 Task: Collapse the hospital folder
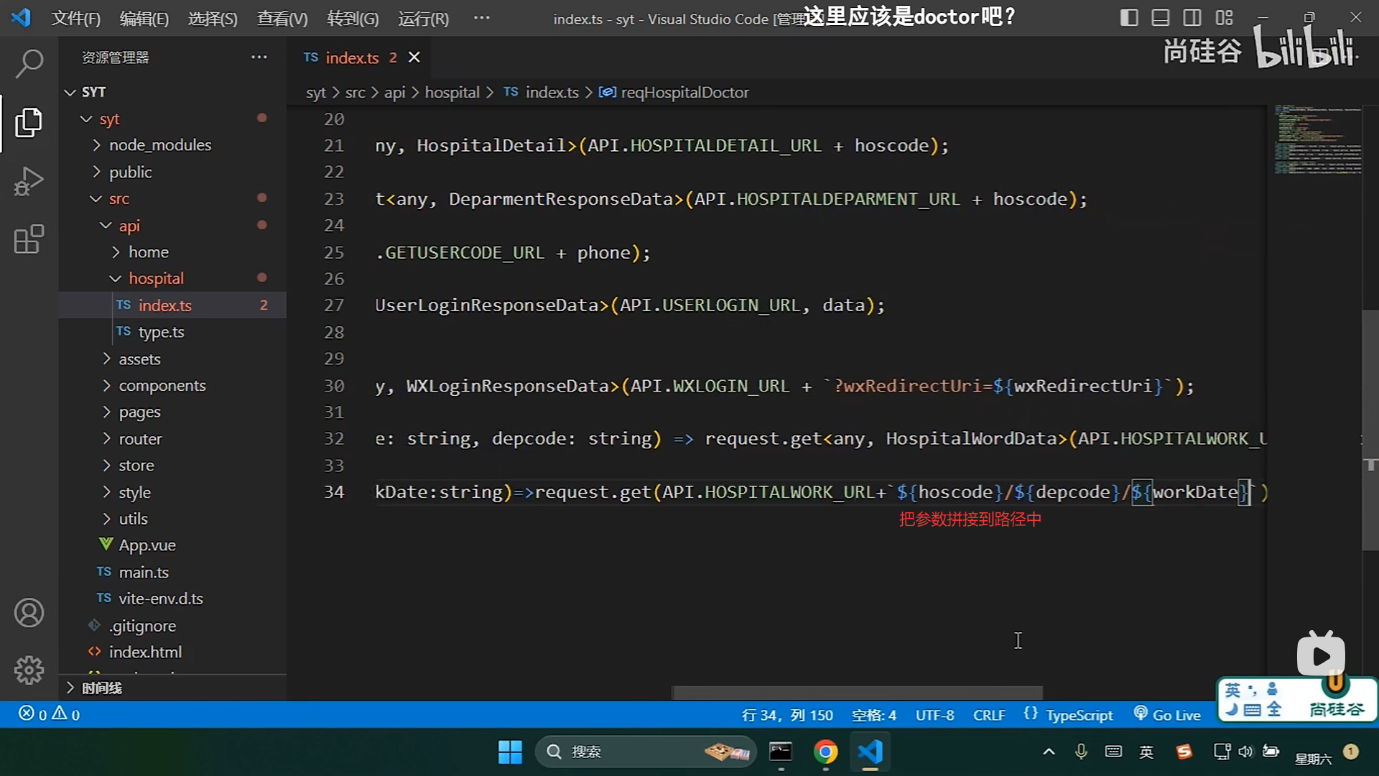click(156, 279)
